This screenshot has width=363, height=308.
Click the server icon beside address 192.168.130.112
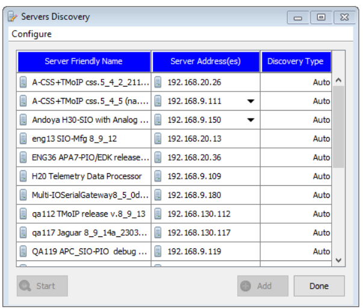[158, 214]
